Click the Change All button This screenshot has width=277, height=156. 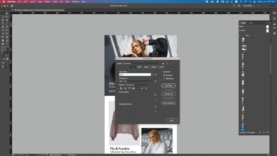168,94
